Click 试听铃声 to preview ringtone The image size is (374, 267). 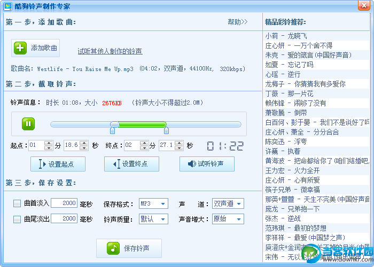(x=207, y=164)
